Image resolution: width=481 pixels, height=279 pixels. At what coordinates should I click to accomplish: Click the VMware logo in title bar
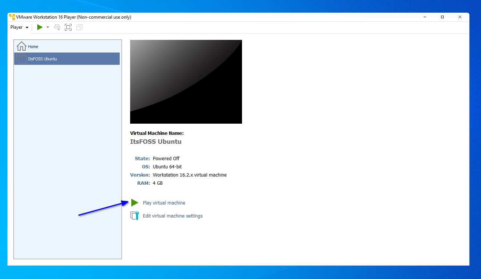coord(12,17)
